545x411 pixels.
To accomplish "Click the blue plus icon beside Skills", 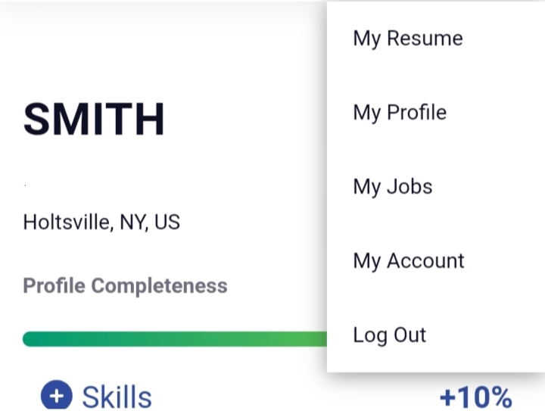I will click(57, 395).
